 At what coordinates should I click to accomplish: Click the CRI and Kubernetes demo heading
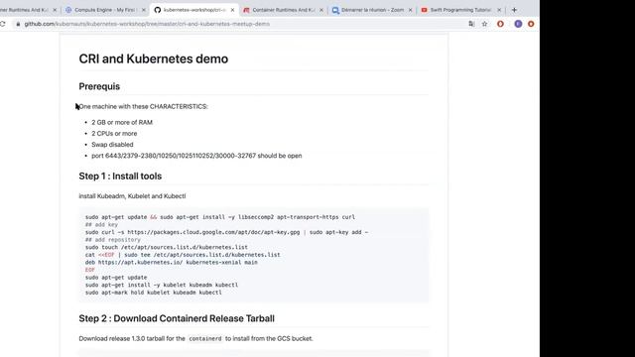tap(154, 59)
